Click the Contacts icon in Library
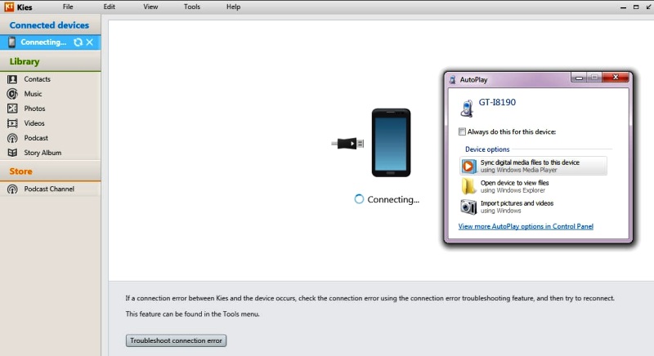Image resolution: width=654 pixels, height=356 pixels. click(x=12, y=79)
